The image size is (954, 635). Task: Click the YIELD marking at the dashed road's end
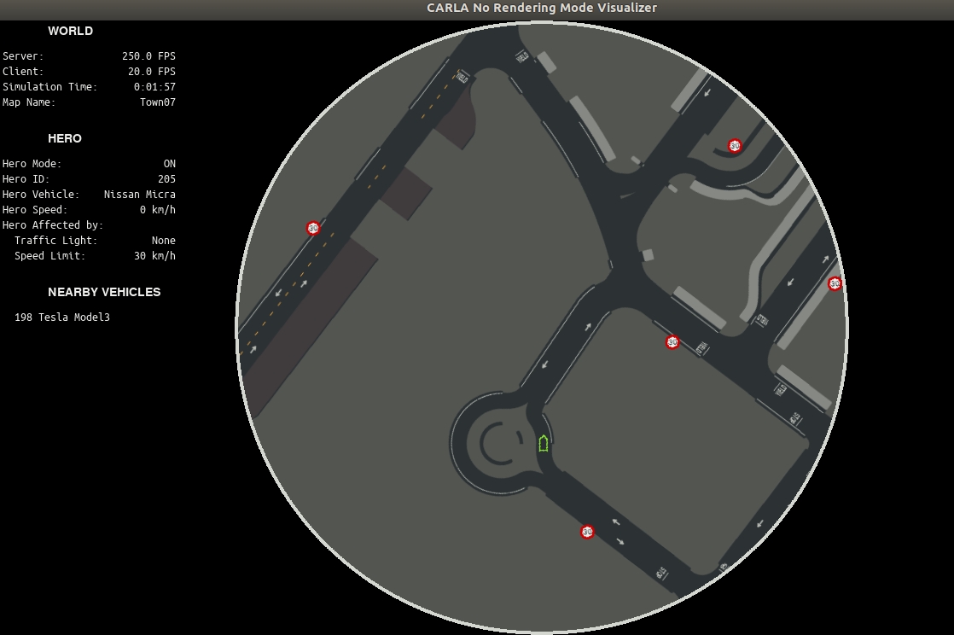463,77
